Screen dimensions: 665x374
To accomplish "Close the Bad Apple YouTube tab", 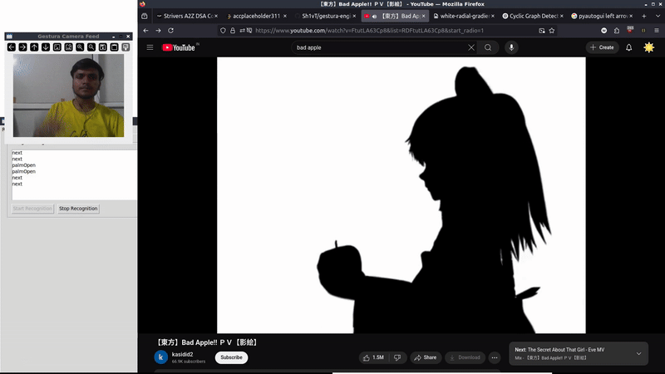I will 423,16.
